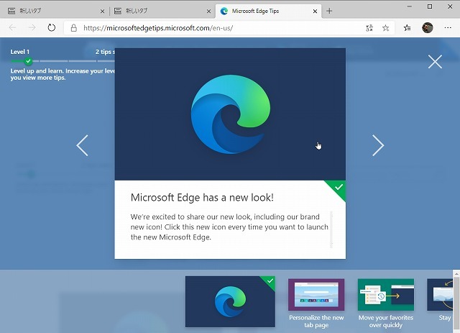The image size is (460, 333).
Task: Close the Microsoft Edge Tips tab
Action: (315, 12)
